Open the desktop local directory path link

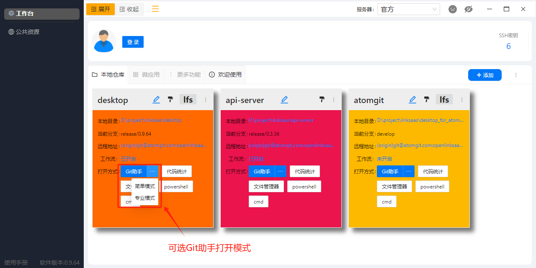pos(151,120)
